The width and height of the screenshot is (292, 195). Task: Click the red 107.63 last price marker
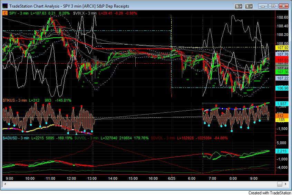(282, 60)
